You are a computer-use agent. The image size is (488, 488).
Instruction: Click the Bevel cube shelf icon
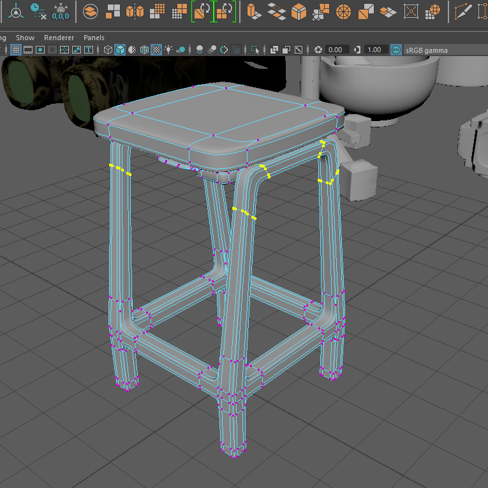pyautogui.click(x=299, y=11)
